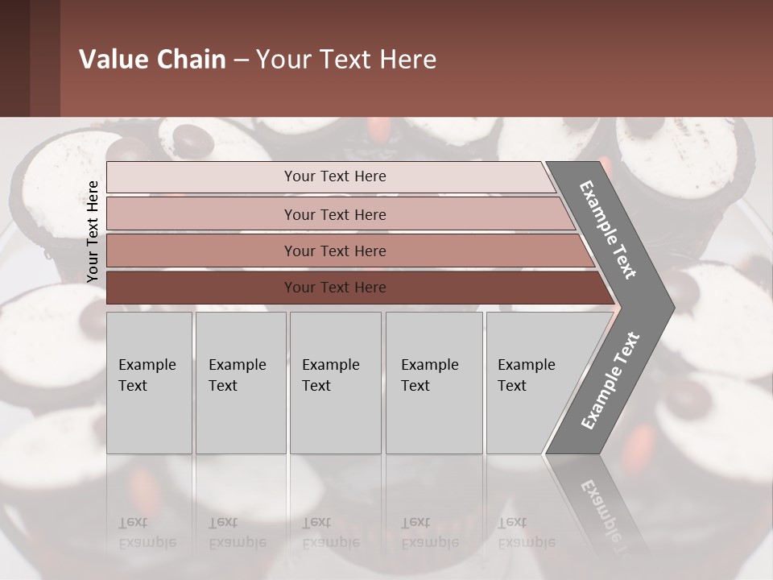Select the fourth gray 'Example Text' box
Viewport: 773px width, 580px height.
pyautogui.click(x=434, y=383)
